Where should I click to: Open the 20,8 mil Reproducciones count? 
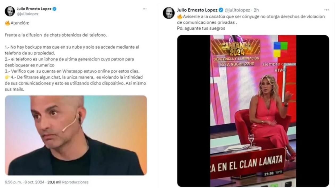pos(68,182)
